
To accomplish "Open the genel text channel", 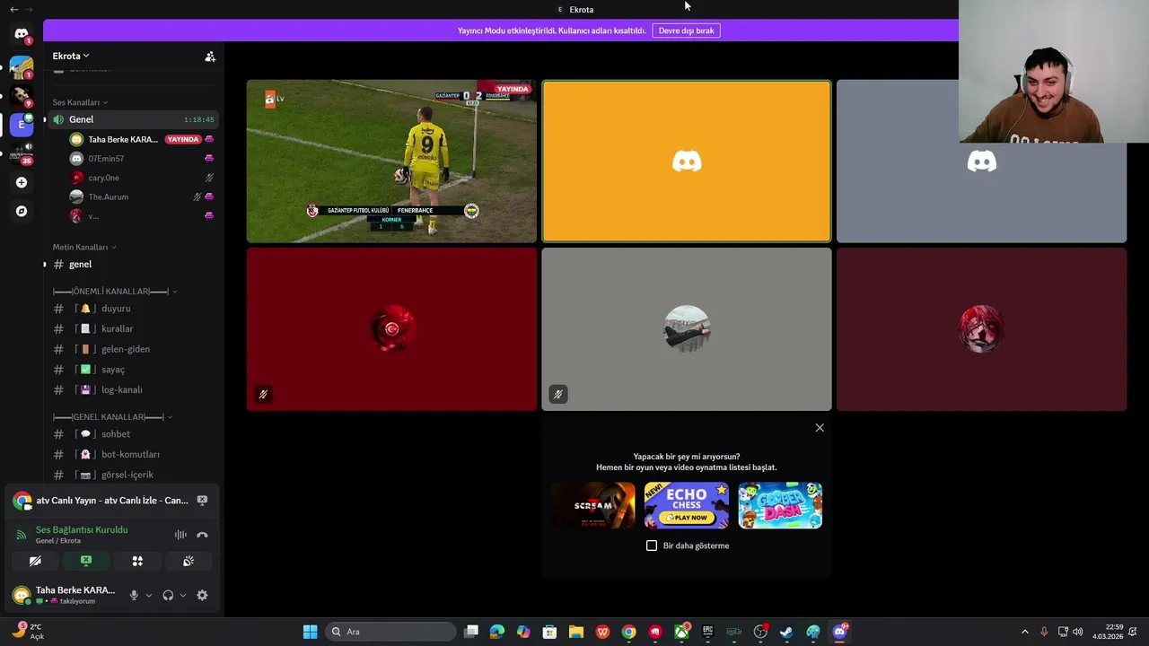I will pos(133,264).
